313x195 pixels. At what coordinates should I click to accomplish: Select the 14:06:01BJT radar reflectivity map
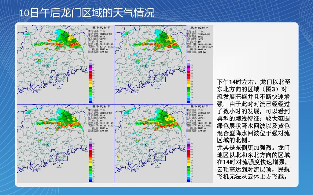click(x=52, y=144)
